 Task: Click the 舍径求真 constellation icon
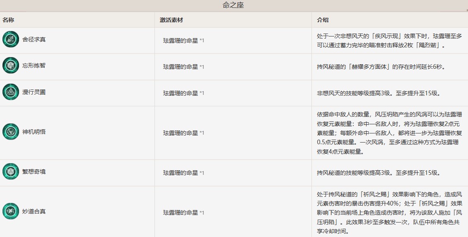coord(11,39)
